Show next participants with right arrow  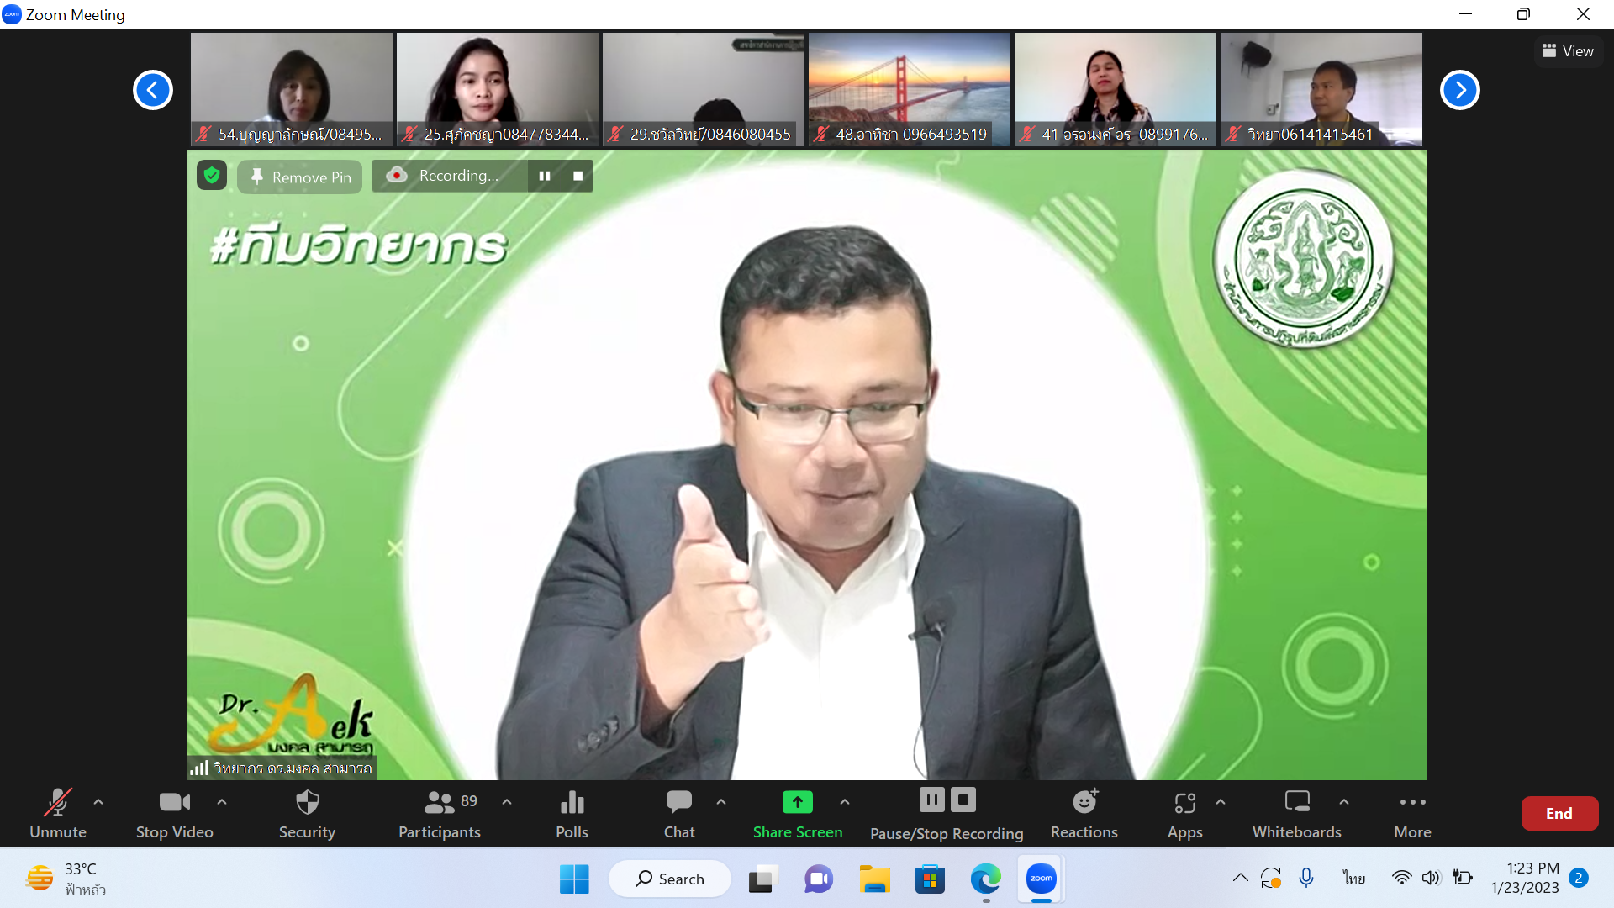pos(1460,90)
